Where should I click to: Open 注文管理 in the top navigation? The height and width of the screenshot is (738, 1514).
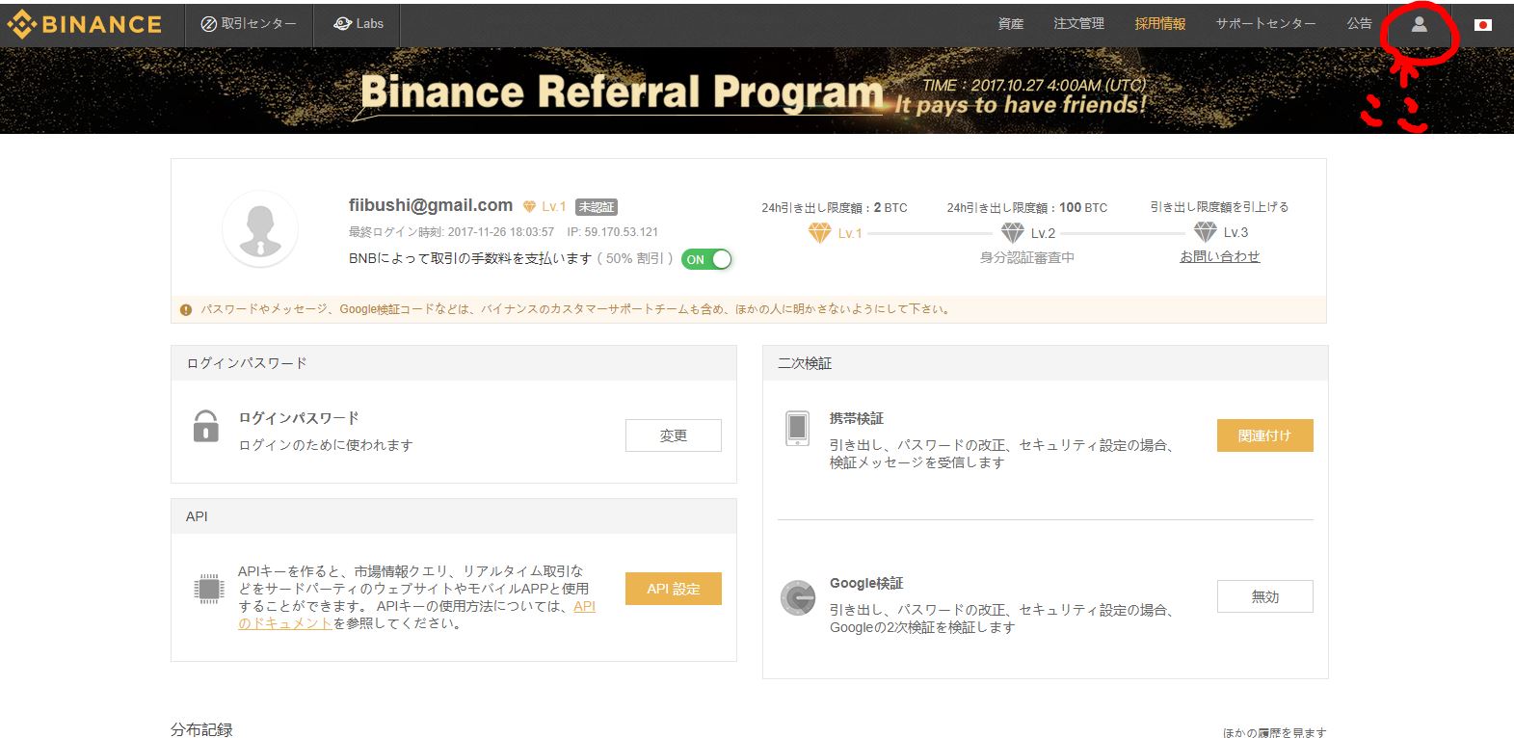pyautogui.click(x=1078, y=24)
